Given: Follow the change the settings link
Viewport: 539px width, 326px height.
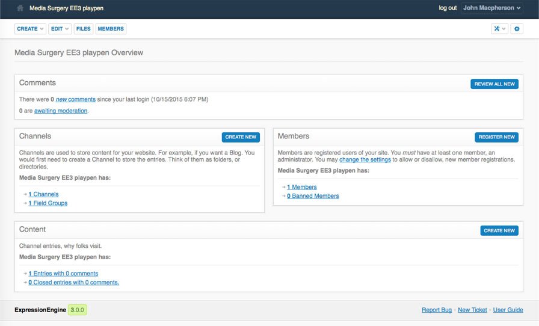Looking at the screenshot, I should (365, 159).
